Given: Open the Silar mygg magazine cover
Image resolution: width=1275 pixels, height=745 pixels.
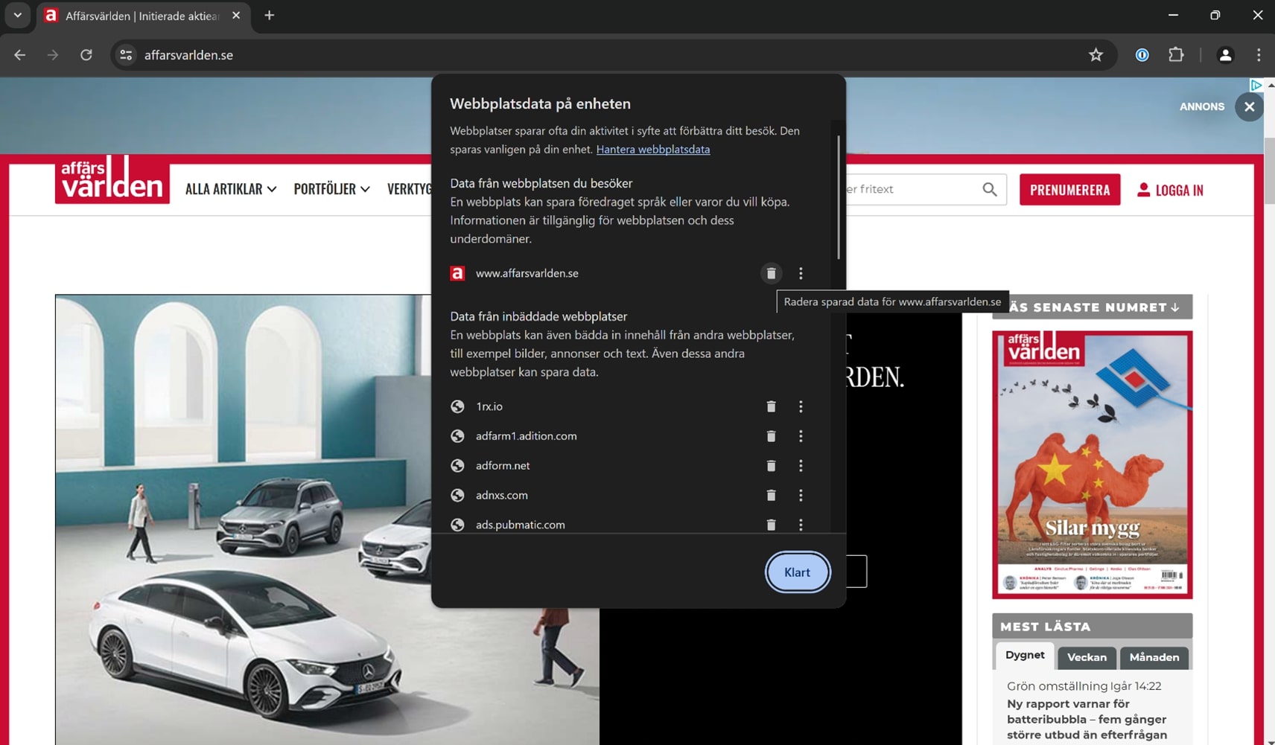Looking at the screenshot, I should (x=1092, y=464).
